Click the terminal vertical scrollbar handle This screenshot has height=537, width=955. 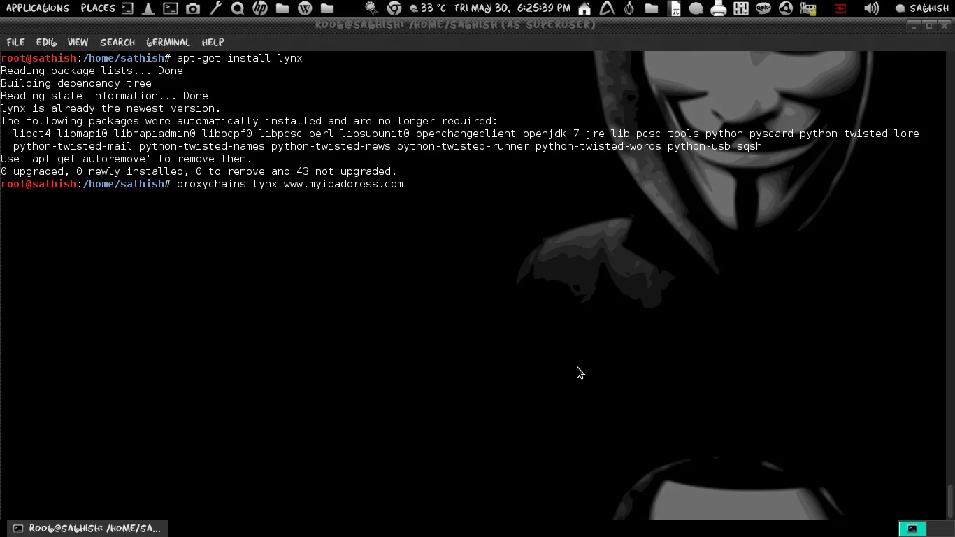click(x=950, y=502)
